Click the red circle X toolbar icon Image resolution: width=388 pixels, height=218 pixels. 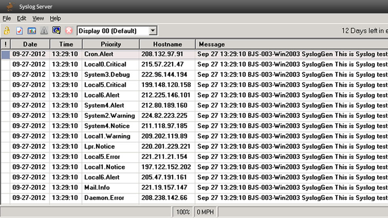69,31
